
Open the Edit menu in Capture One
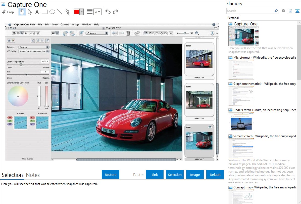[x=47, y=24]
